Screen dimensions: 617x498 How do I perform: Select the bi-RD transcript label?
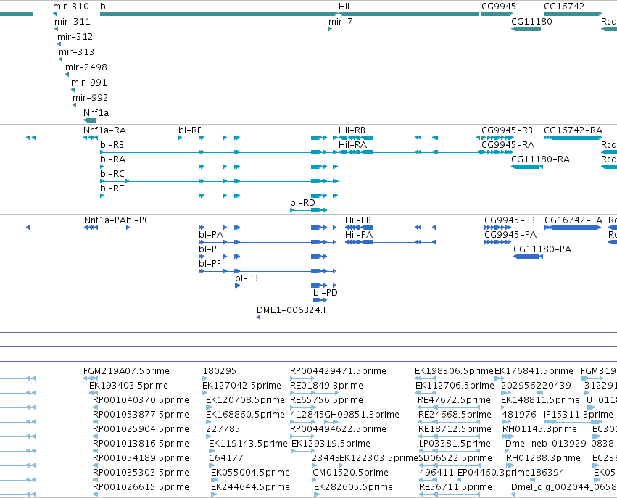click(302, 203)
